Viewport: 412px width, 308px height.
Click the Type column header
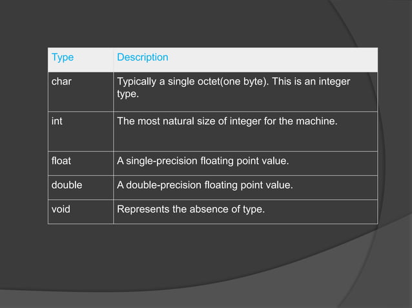click(63, 57)
